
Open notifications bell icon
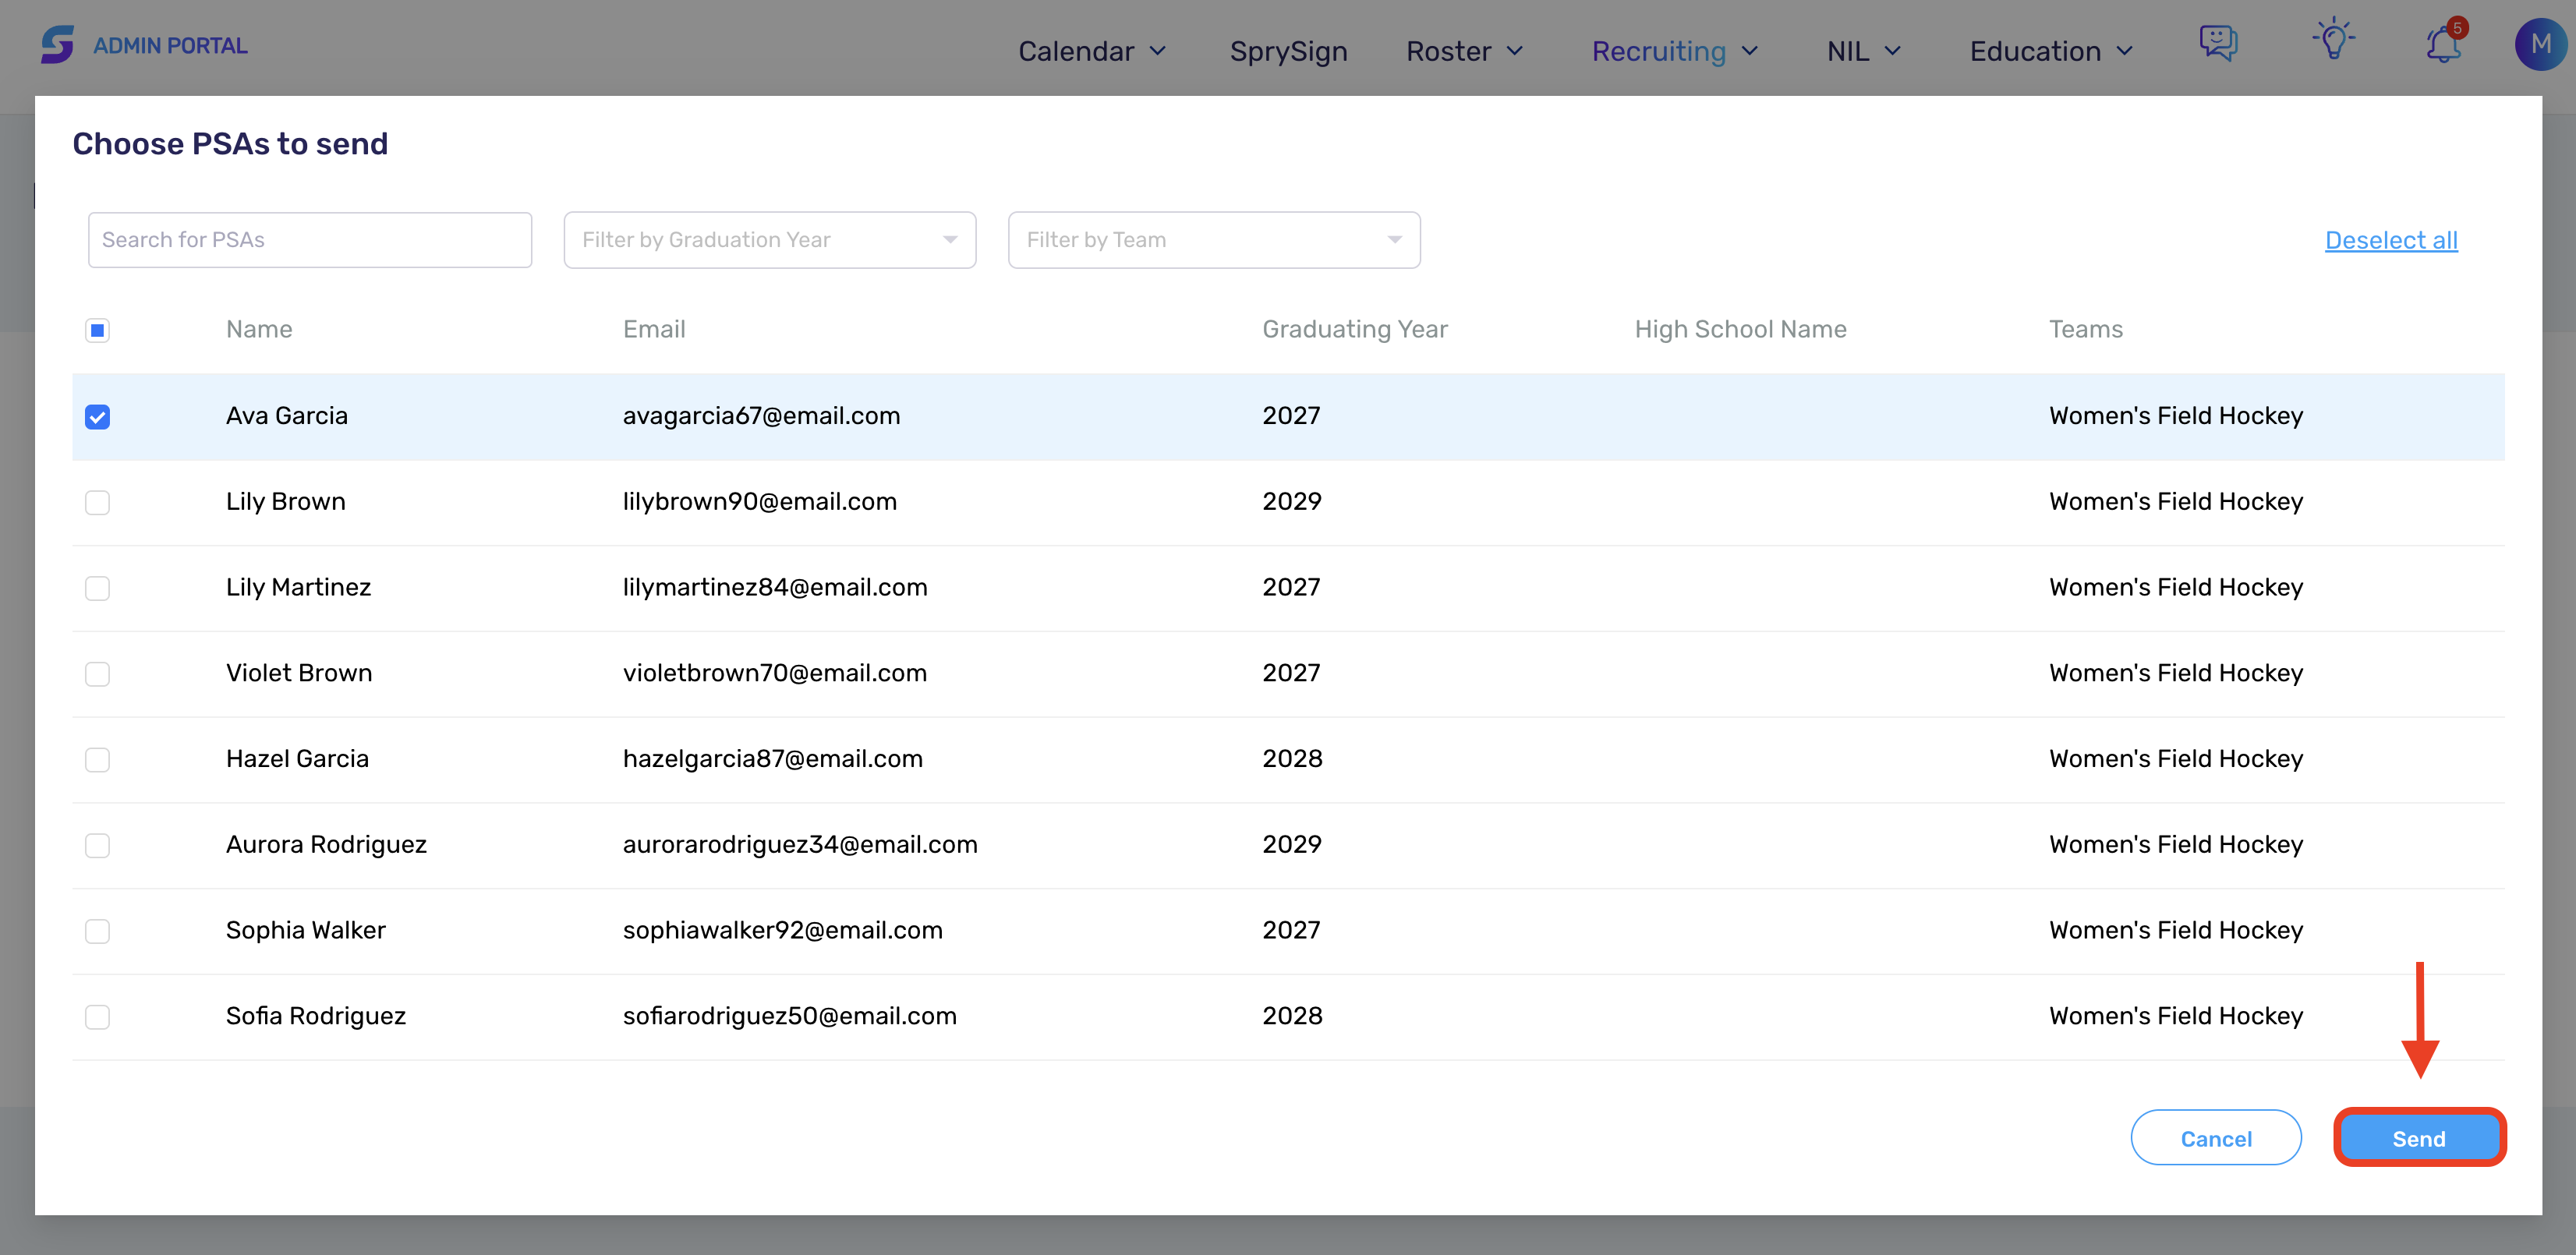(2444, 45)
